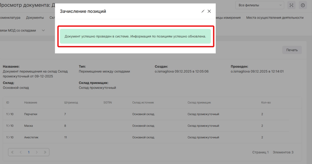This screenshot has height=164, width=312.
Task: Click the green success message banner
Action: tap(135, 36)
